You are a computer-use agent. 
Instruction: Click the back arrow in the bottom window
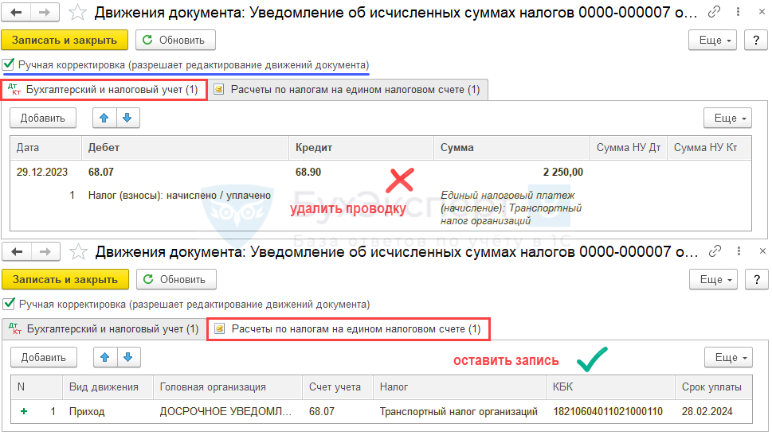pos(17,252)
